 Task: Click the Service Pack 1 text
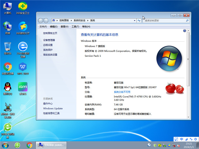click(x=93, y=56)
